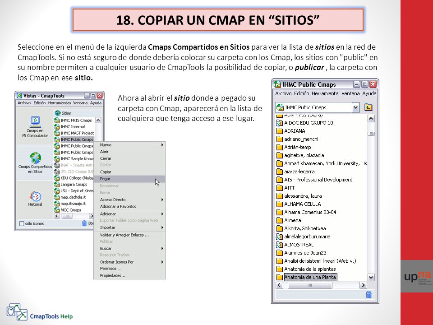Screen dimensions: 433x325
Task: Choose Abrir in the context menu
Action: pos(129,152)
